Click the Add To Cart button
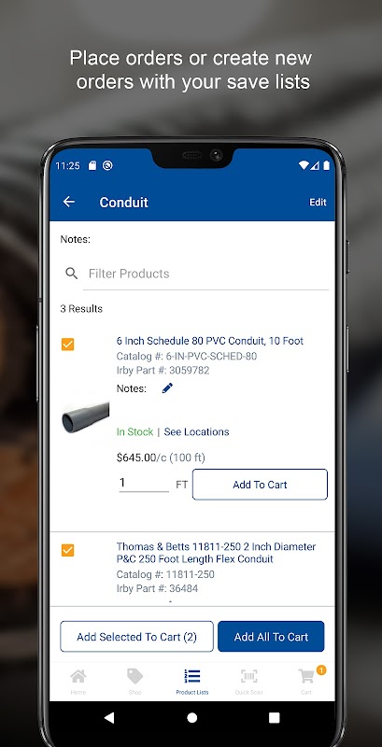 tap(260, 485)
